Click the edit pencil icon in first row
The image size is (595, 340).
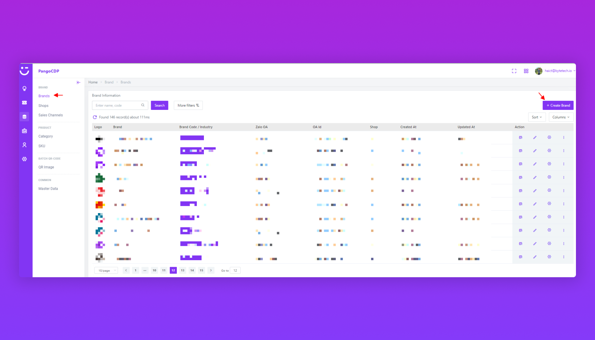click(x=535, y=138)
